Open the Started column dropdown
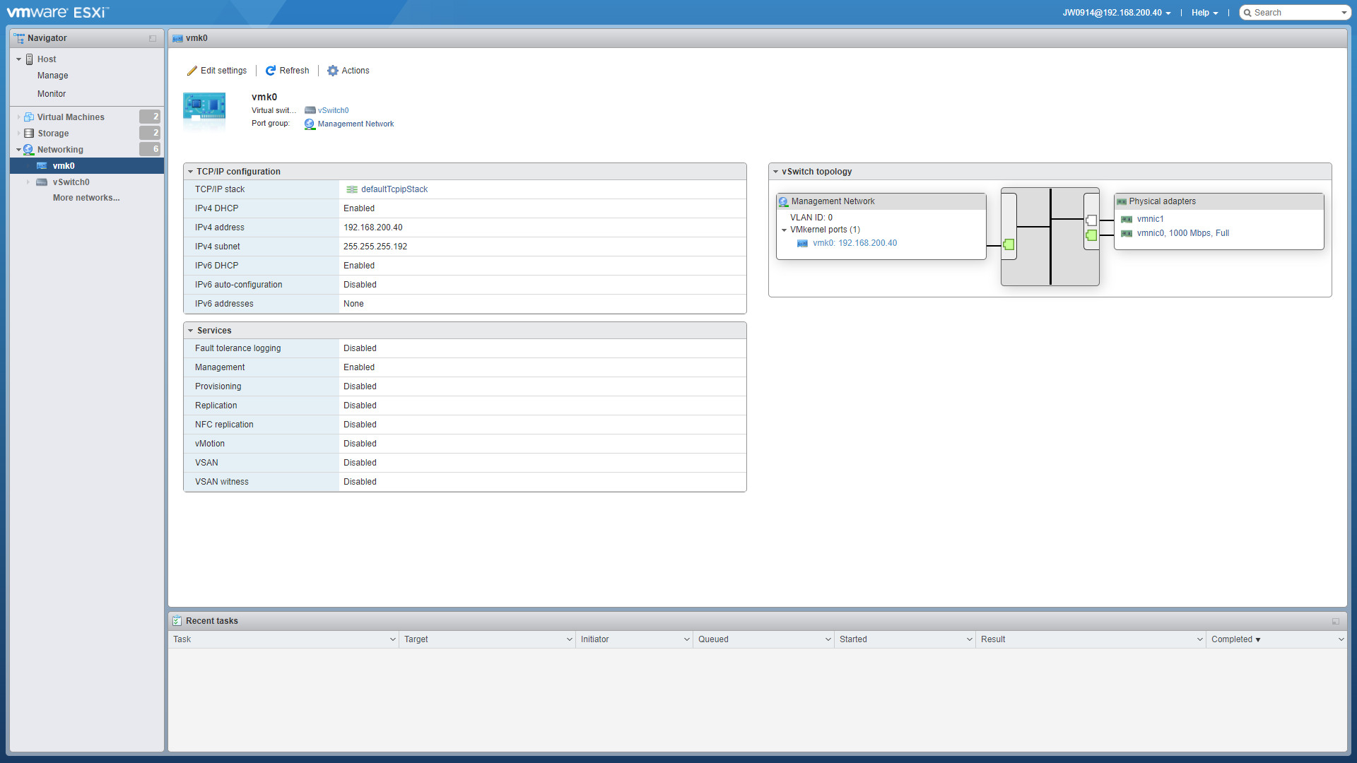Viewport: 1357px width, 763px height. tap(970, 639)
